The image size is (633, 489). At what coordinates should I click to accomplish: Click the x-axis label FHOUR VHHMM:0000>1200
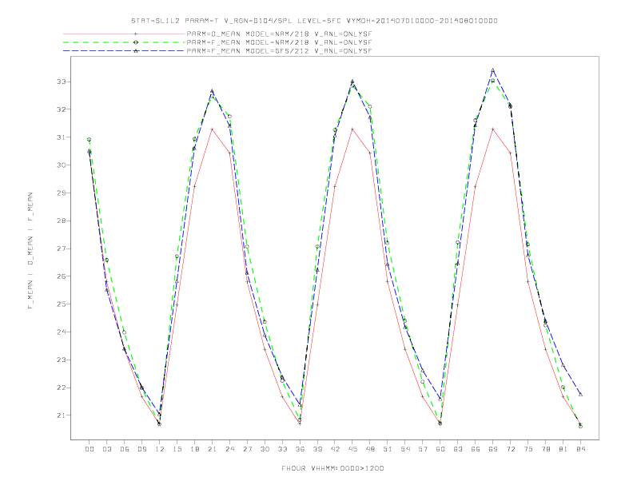(x=332, y=468)
